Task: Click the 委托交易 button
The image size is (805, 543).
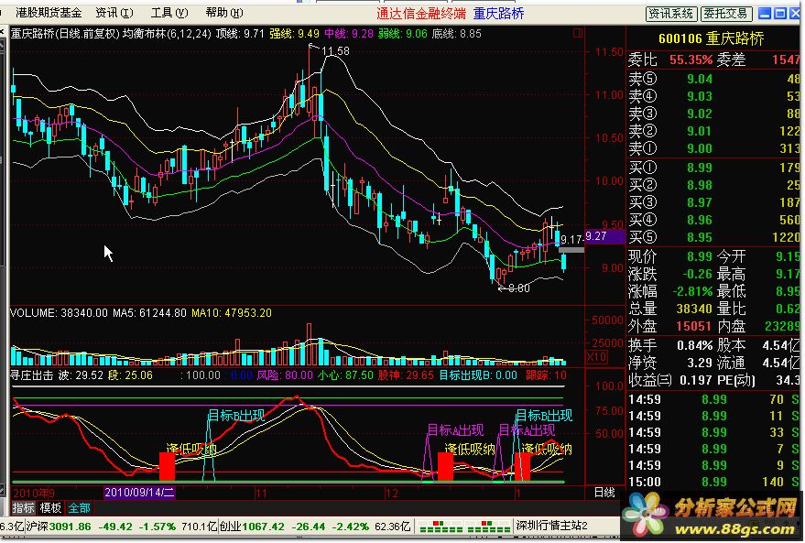Action: (726, 14)
